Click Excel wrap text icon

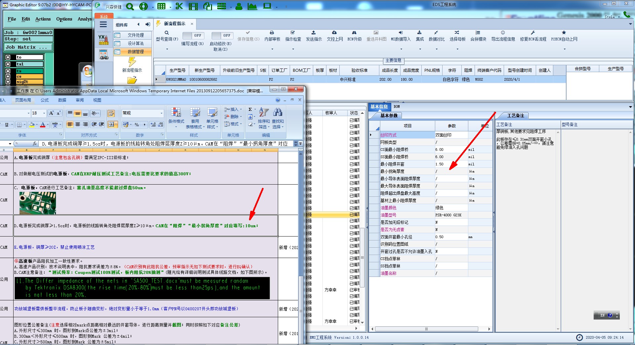111,113
